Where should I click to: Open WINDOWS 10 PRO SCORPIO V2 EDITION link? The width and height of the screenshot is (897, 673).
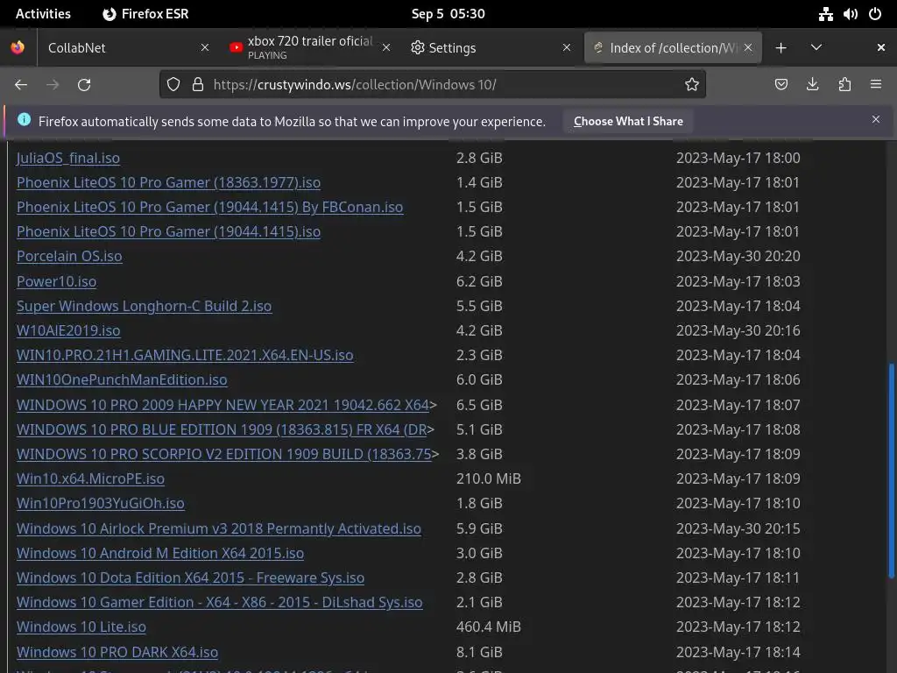point(224,455)
